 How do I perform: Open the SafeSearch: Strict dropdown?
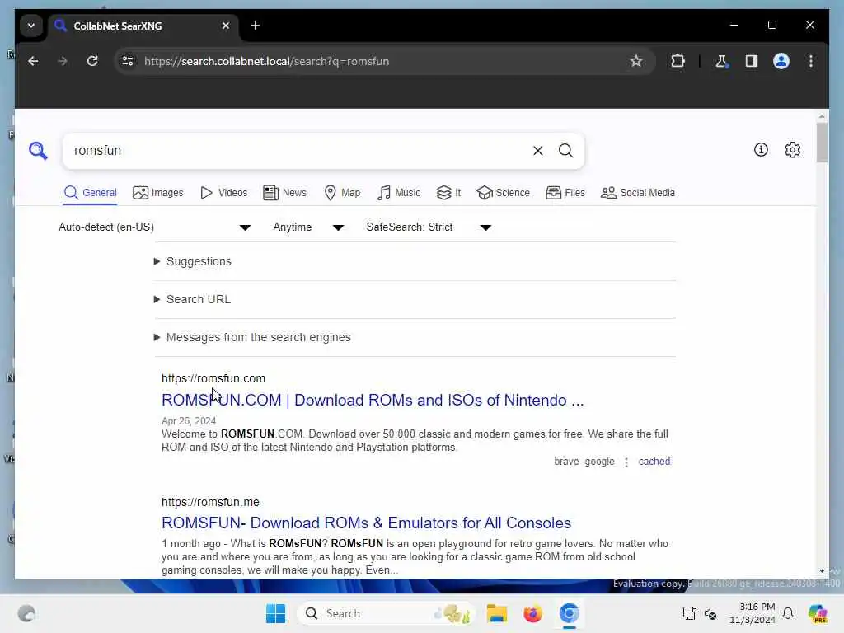[x=429, y=227]
